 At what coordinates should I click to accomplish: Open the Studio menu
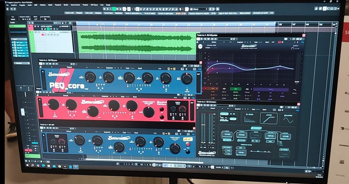coord(66,5)
